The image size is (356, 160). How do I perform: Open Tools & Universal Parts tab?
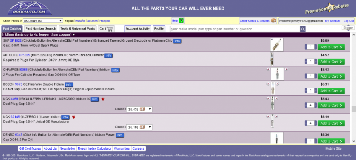coord(77,29)
